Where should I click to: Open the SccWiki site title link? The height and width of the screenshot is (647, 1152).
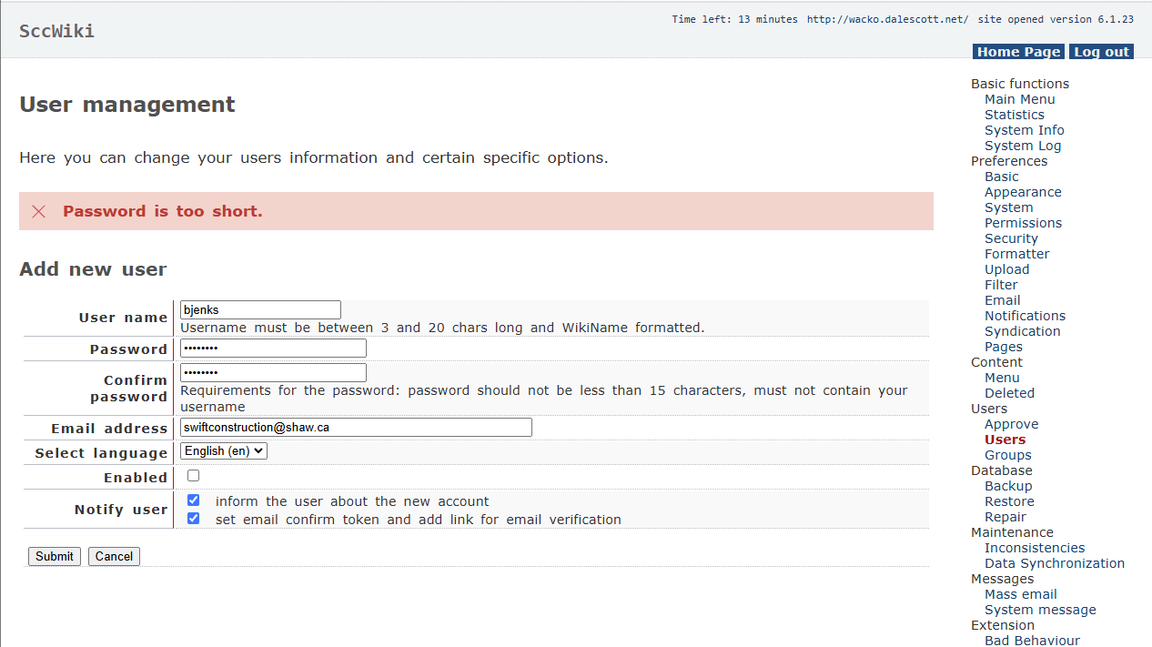click(x=56, y=31)
